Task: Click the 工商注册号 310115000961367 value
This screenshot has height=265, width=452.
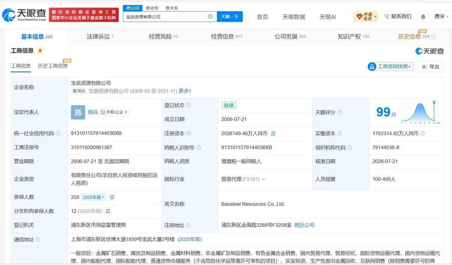Action: 91,147
